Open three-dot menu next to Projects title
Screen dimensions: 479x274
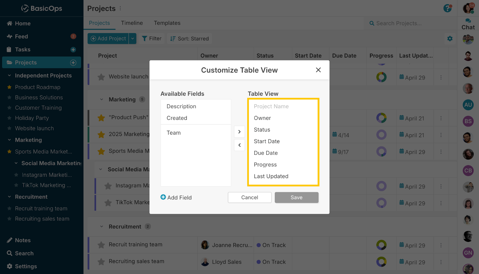[120, 8]
